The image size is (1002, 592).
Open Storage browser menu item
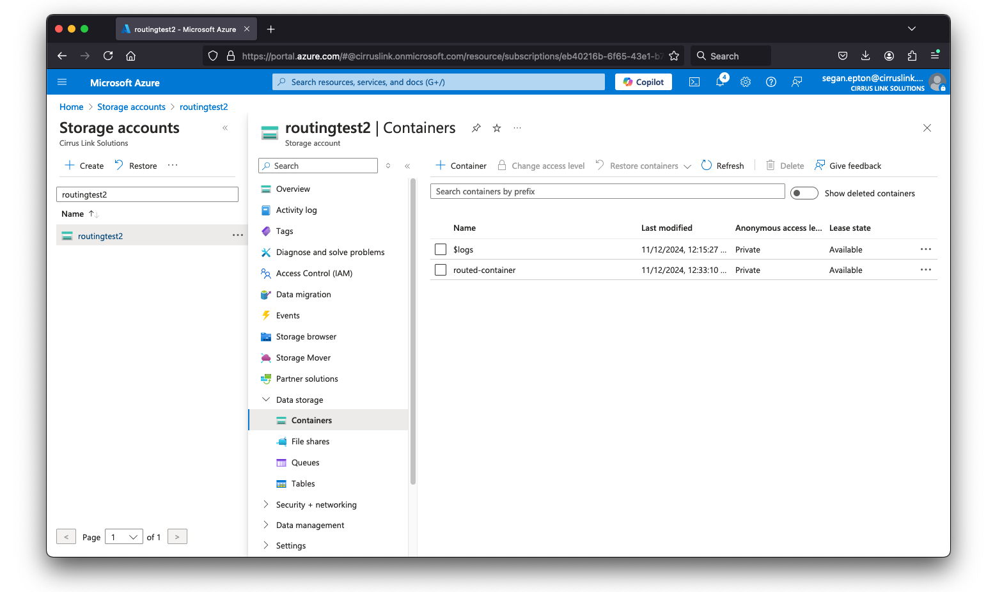click(306, 336)
